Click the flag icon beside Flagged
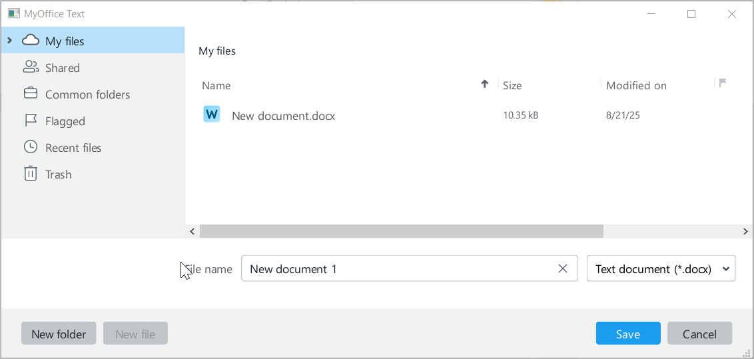This screenshot has height=359, width=754. [x=31, y=120]
